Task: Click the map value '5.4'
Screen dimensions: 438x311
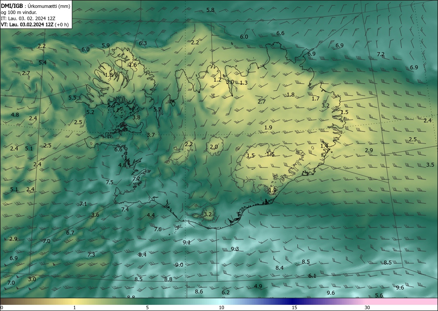Action: [x=43, y=62]
